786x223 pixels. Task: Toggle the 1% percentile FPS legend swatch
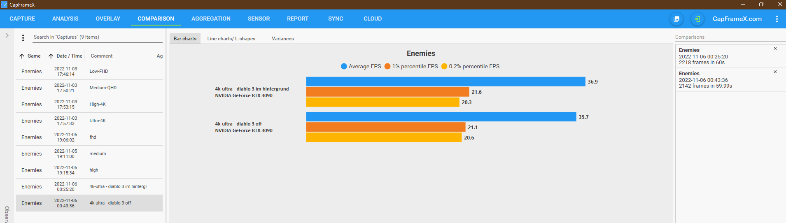pos(387,66)
